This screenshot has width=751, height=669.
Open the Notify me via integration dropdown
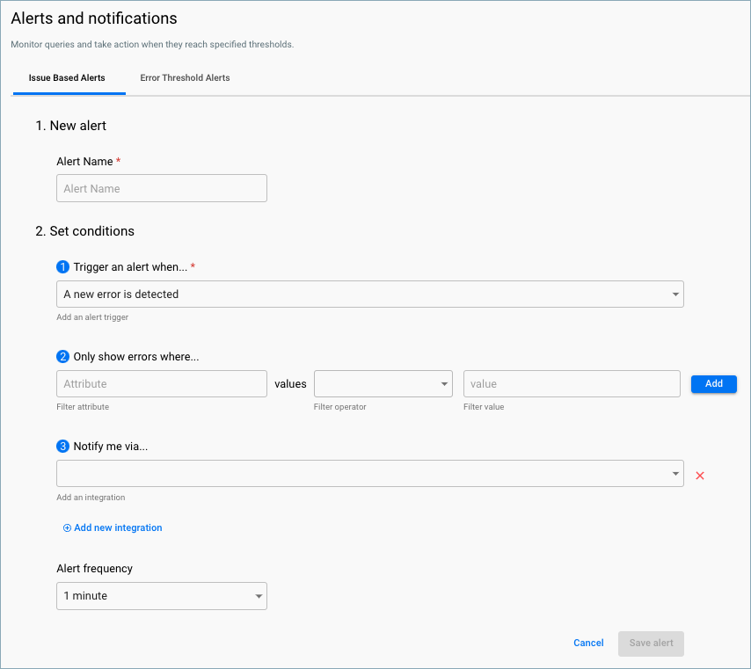click(x=369, y=473)
